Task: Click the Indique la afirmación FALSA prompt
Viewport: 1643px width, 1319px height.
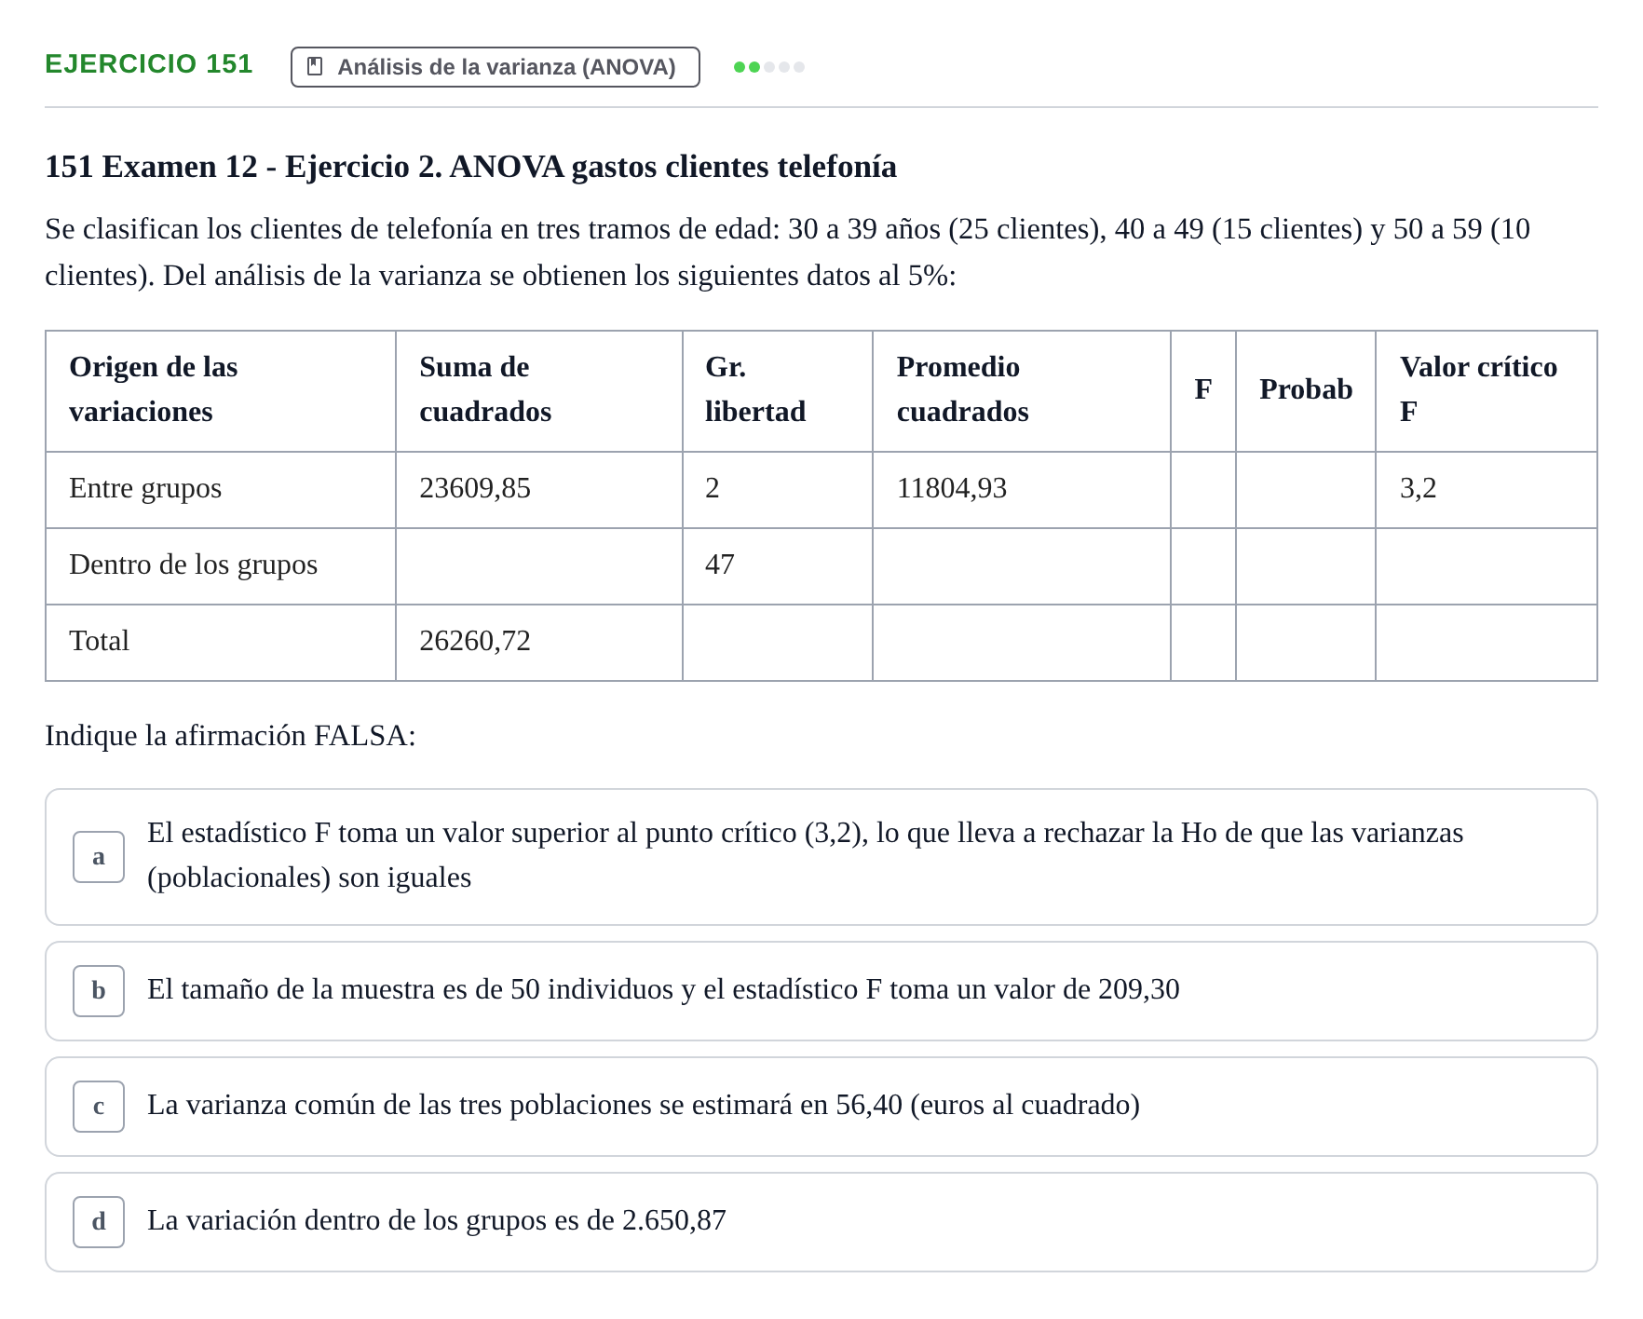Action: [x=230, y=736]
